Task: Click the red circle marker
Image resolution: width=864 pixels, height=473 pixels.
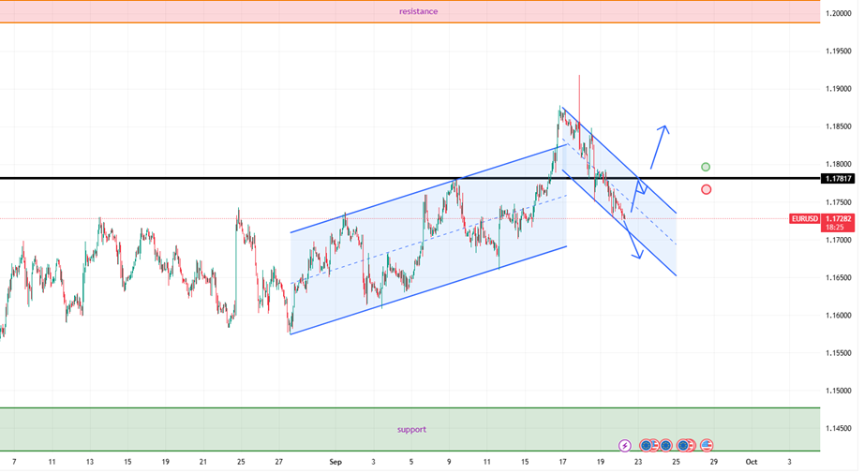Action: [x=706, y=189]
